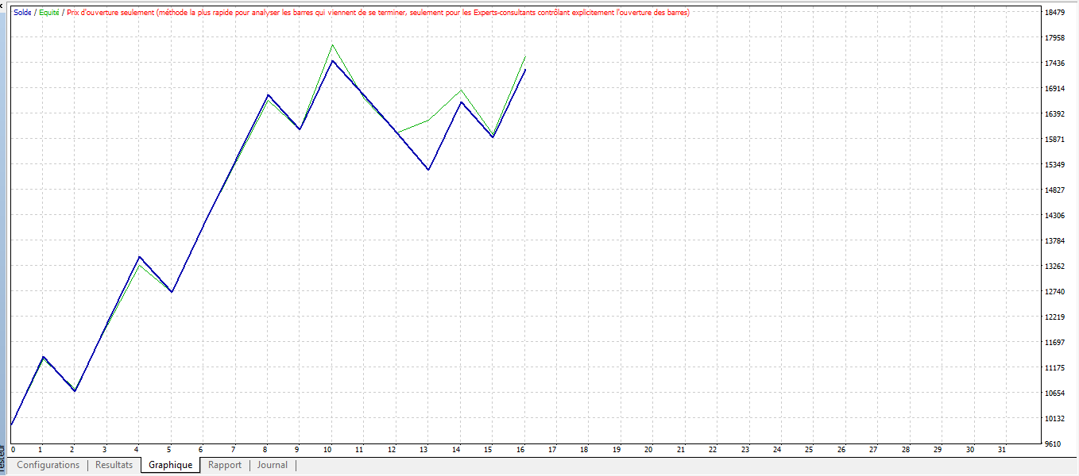
Task: Open the Rapport tab
Action: 224,465
